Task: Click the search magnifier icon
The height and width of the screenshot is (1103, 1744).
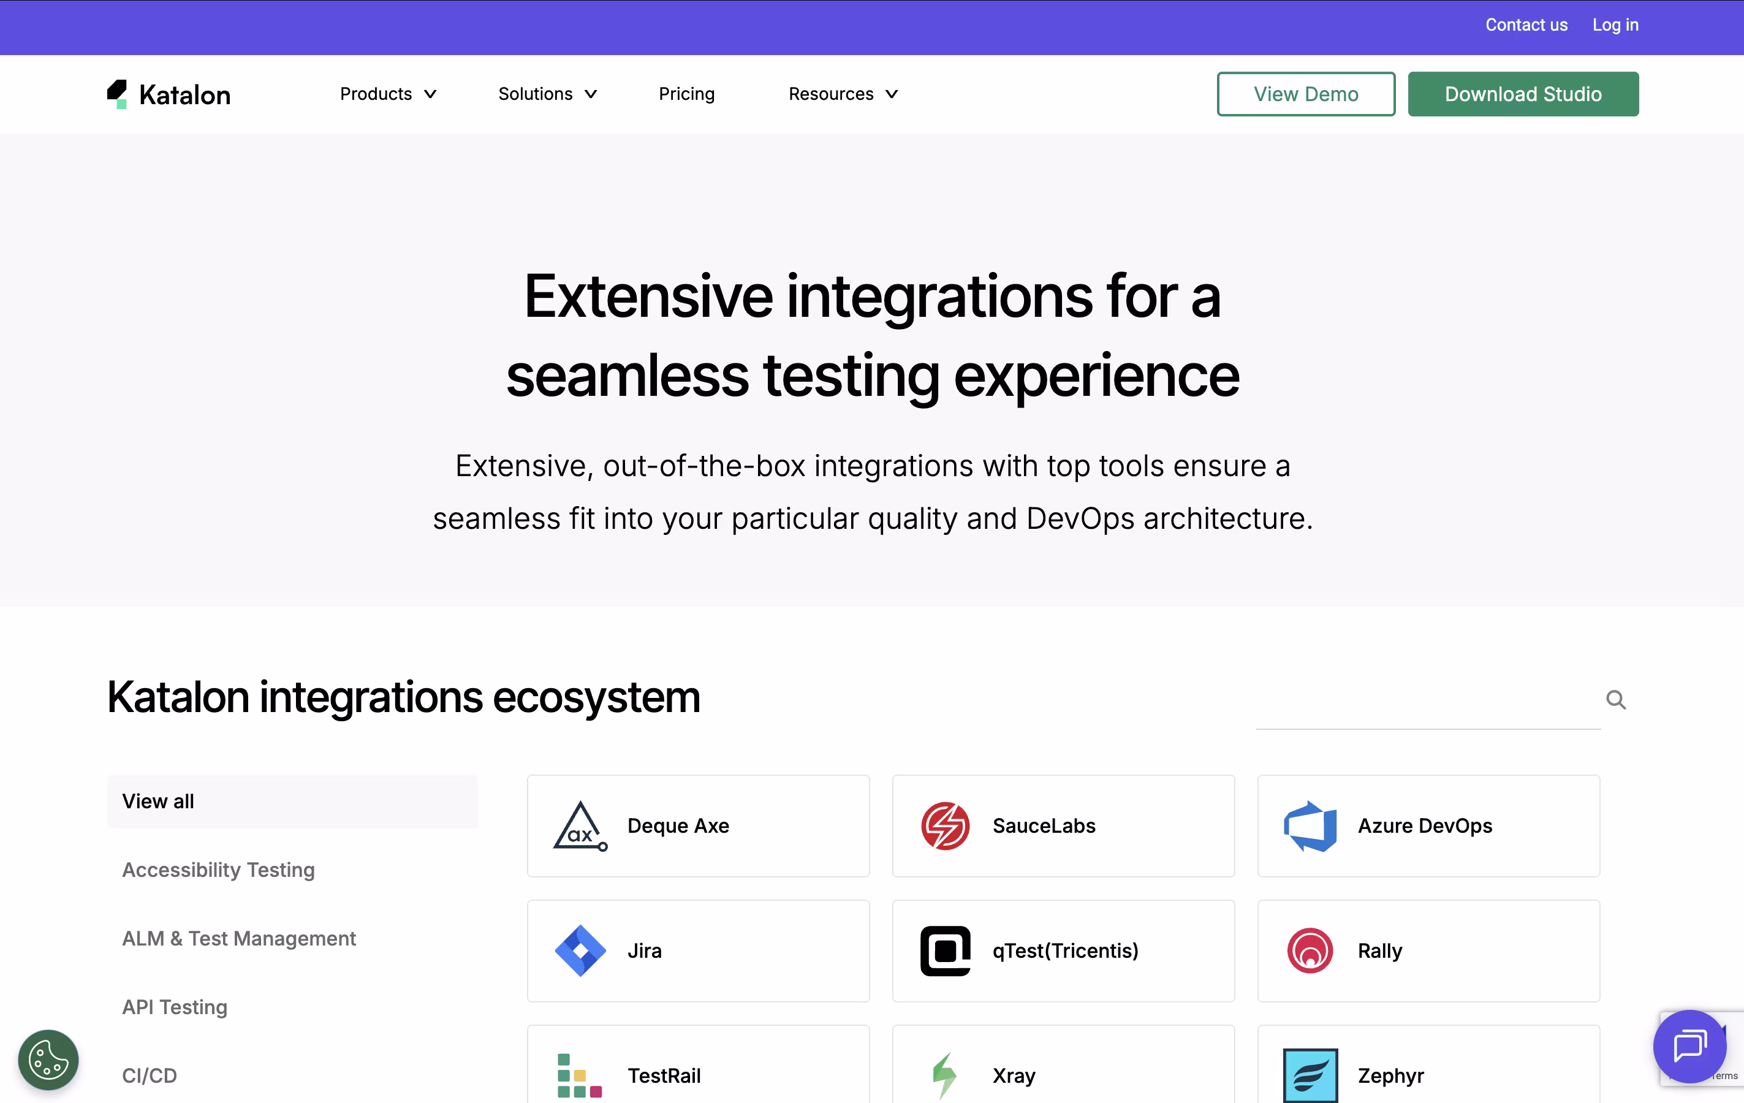Action: coord(1615,700)
